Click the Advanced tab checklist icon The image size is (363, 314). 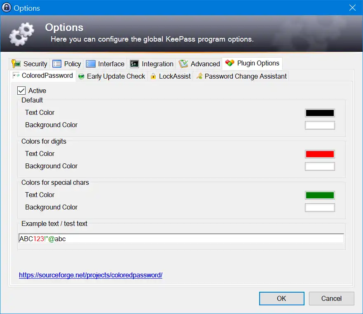183,64
